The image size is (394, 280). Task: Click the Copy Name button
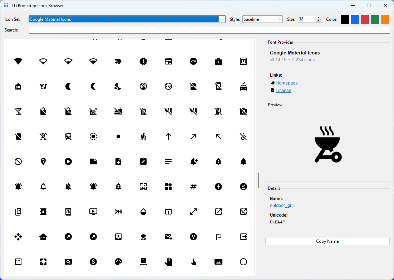point(327,241)
